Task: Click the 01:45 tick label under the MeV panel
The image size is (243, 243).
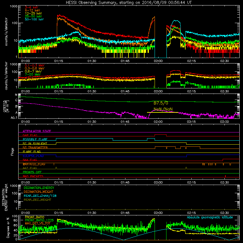Action: click(x=125, y=91)
